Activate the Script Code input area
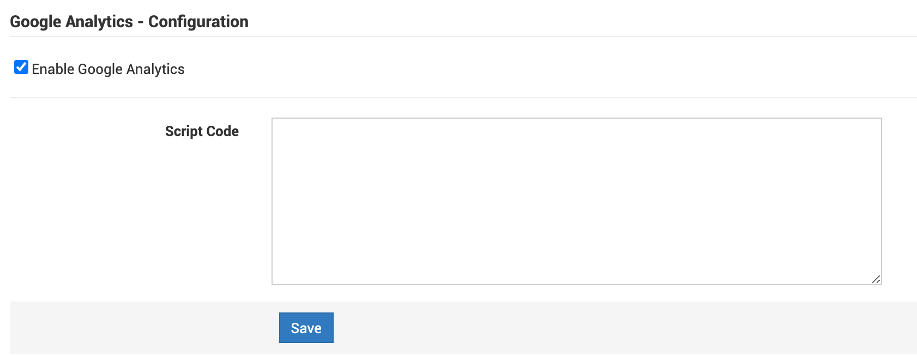The image size is (917, 356). pos(576,201)
